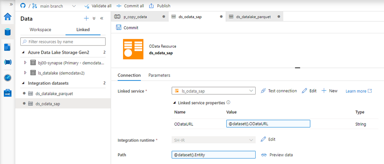This screenshot has width=384, height=164.
Task: Click the unsaved-changes dot on the p_copy_odata tab
Action: tap(164, 16)
